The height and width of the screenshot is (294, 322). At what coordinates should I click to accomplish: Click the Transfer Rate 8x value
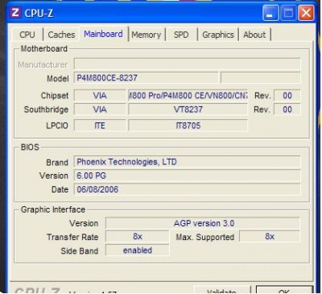[x=138, y=237]
